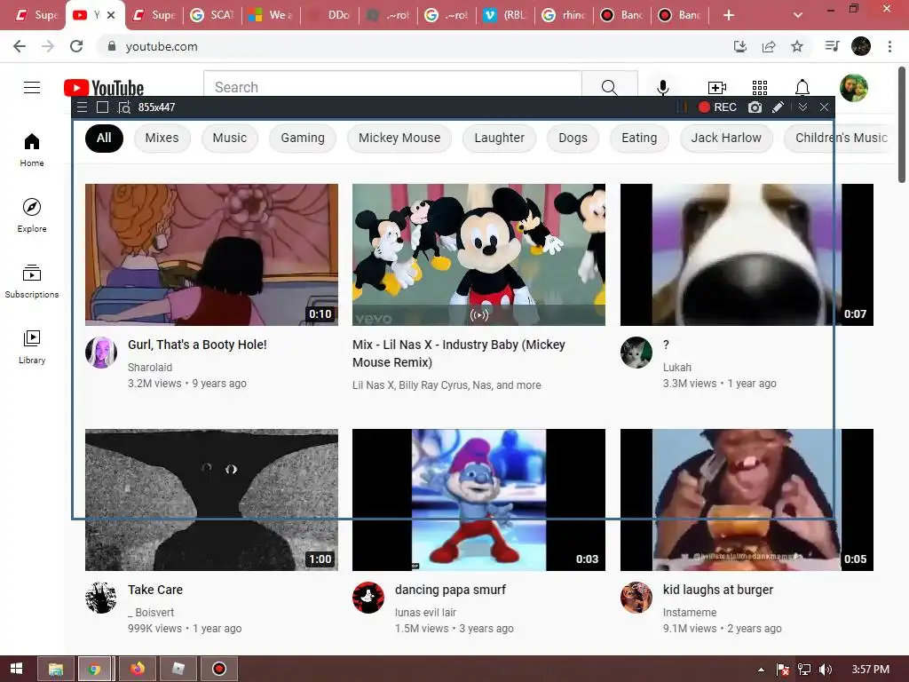Close the recorder overlay bar
This screenshot has height=682, width=909.
click(824, 107)
